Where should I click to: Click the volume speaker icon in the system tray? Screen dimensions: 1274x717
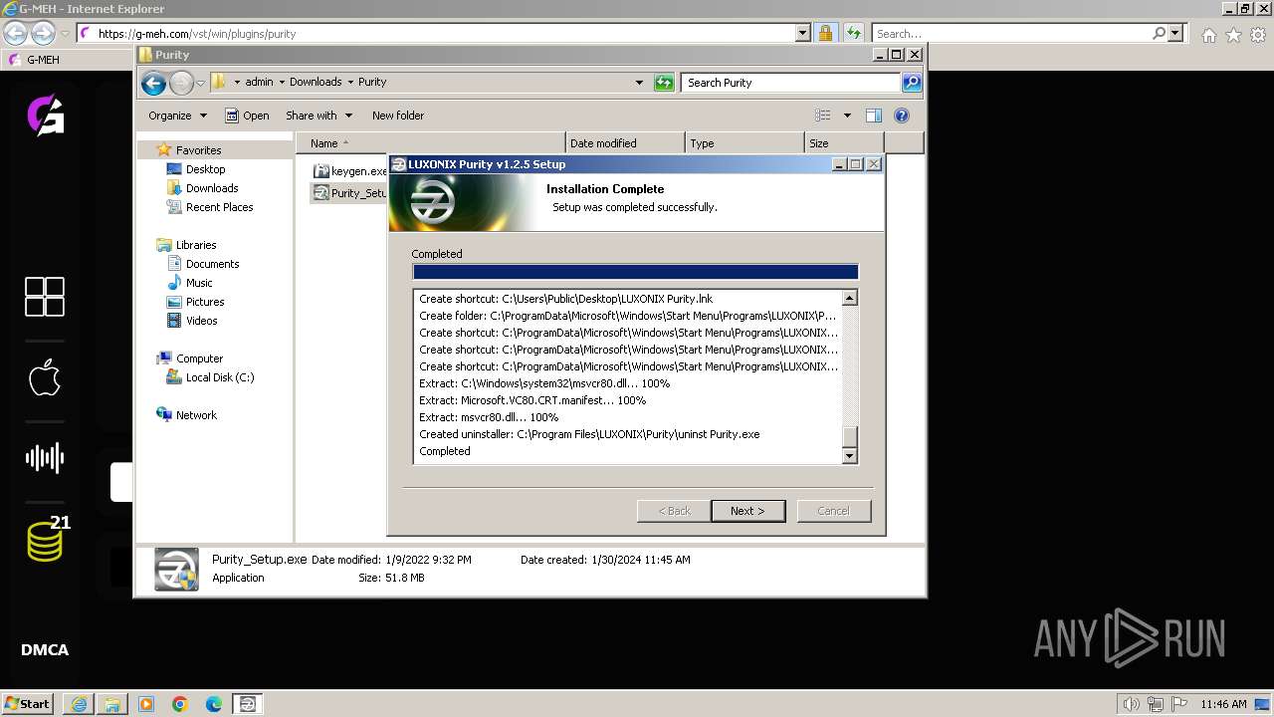pos(1131,704)
